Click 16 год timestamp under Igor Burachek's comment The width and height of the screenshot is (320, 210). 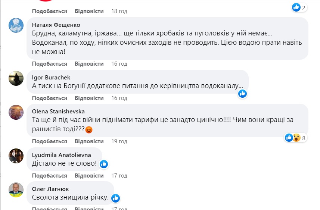tap(119, 98)
